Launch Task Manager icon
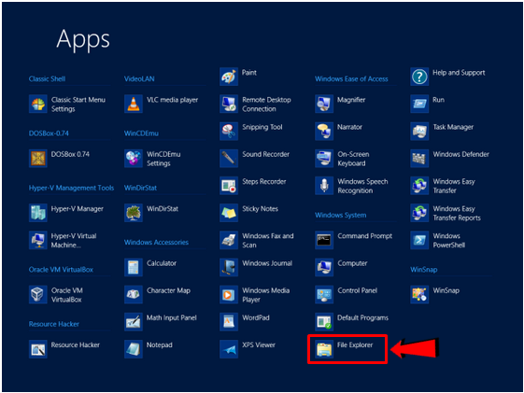Screen dimensions: 524x393 [419, 131]
